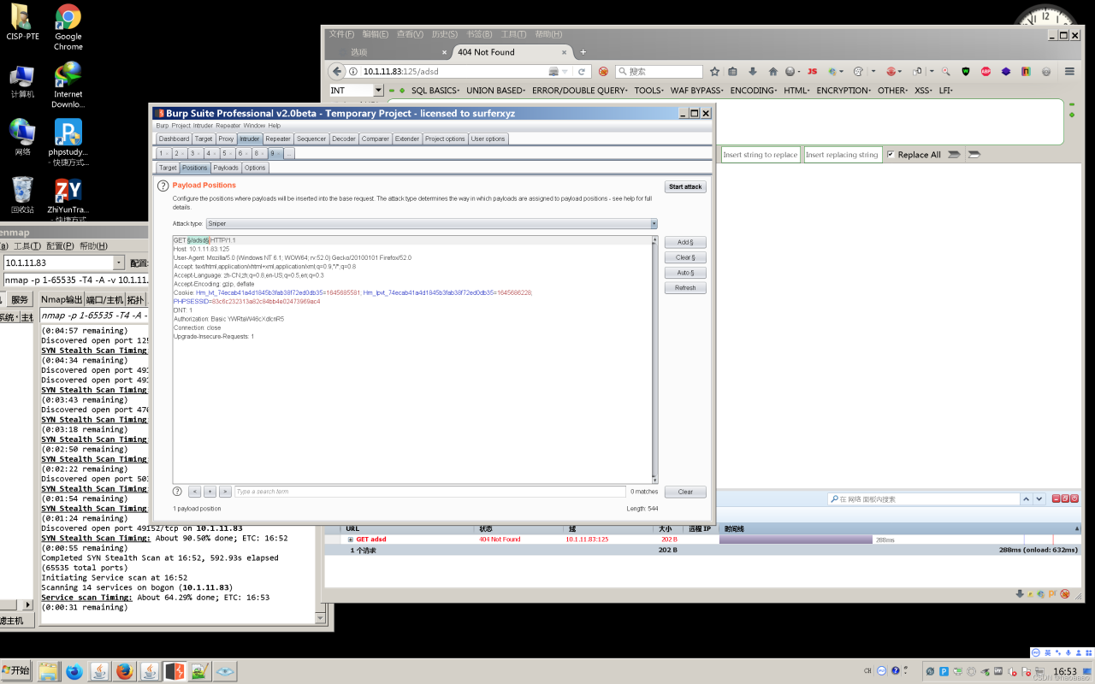This screenshot has height=684, width=1095.
Task: Click the red JS extension icon
Action: [813, 72]
